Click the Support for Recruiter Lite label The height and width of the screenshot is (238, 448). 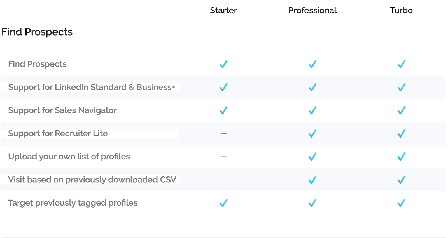[x=58, y=133]
